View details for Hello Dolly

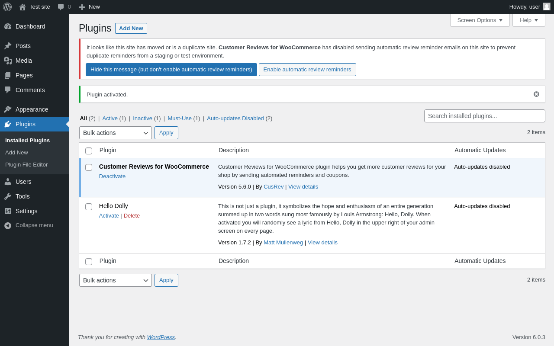(x=322, y=243)
